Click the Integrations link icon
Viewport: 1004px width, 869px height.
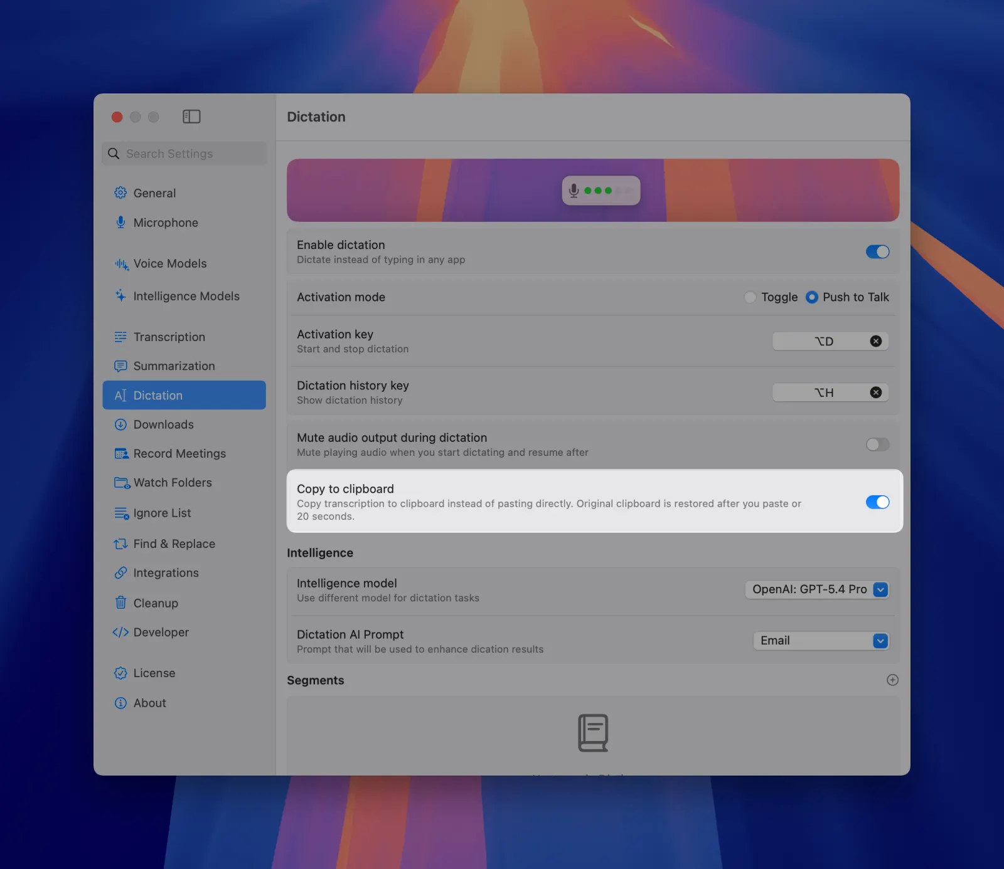[x=120, y=573]
